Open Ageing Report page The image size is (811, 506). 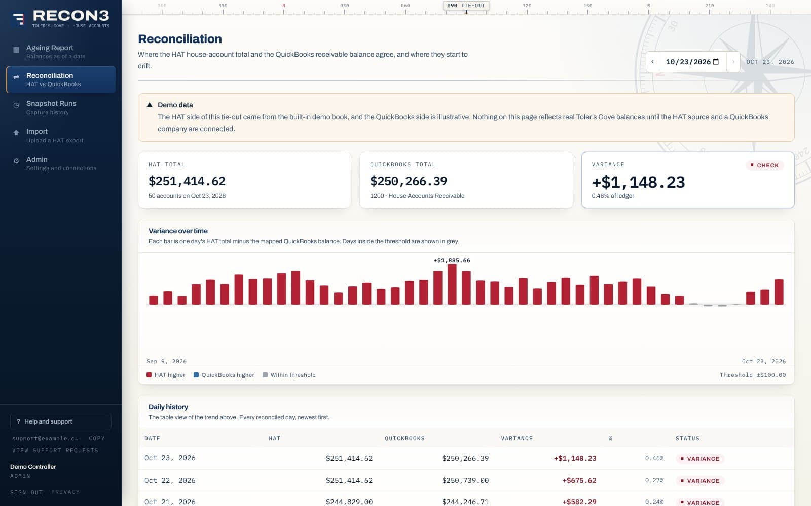point(61,52)
